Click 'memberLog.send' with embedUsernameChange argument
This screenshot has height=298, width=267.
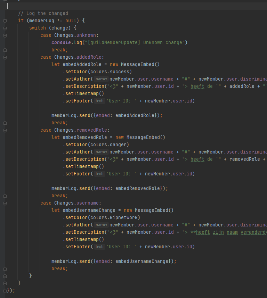(71, 261)
